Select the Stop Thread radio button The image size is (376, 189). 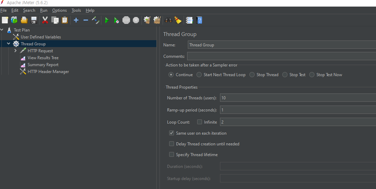click(252, 74)
